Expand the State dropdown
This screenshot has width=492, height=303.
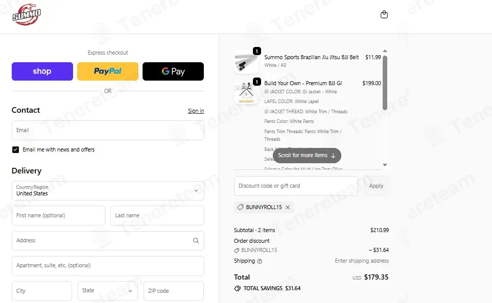(x=108, y=290)
